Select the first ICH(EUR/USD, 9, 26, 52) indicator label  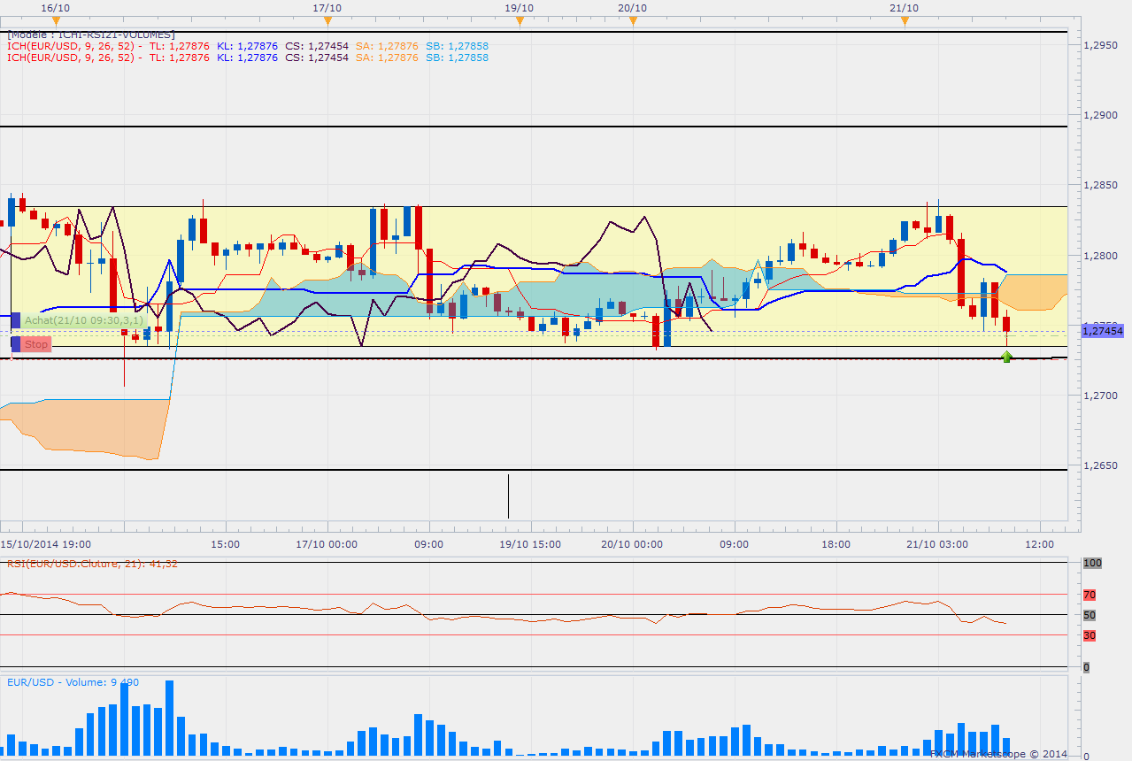[x=71, y=46]
